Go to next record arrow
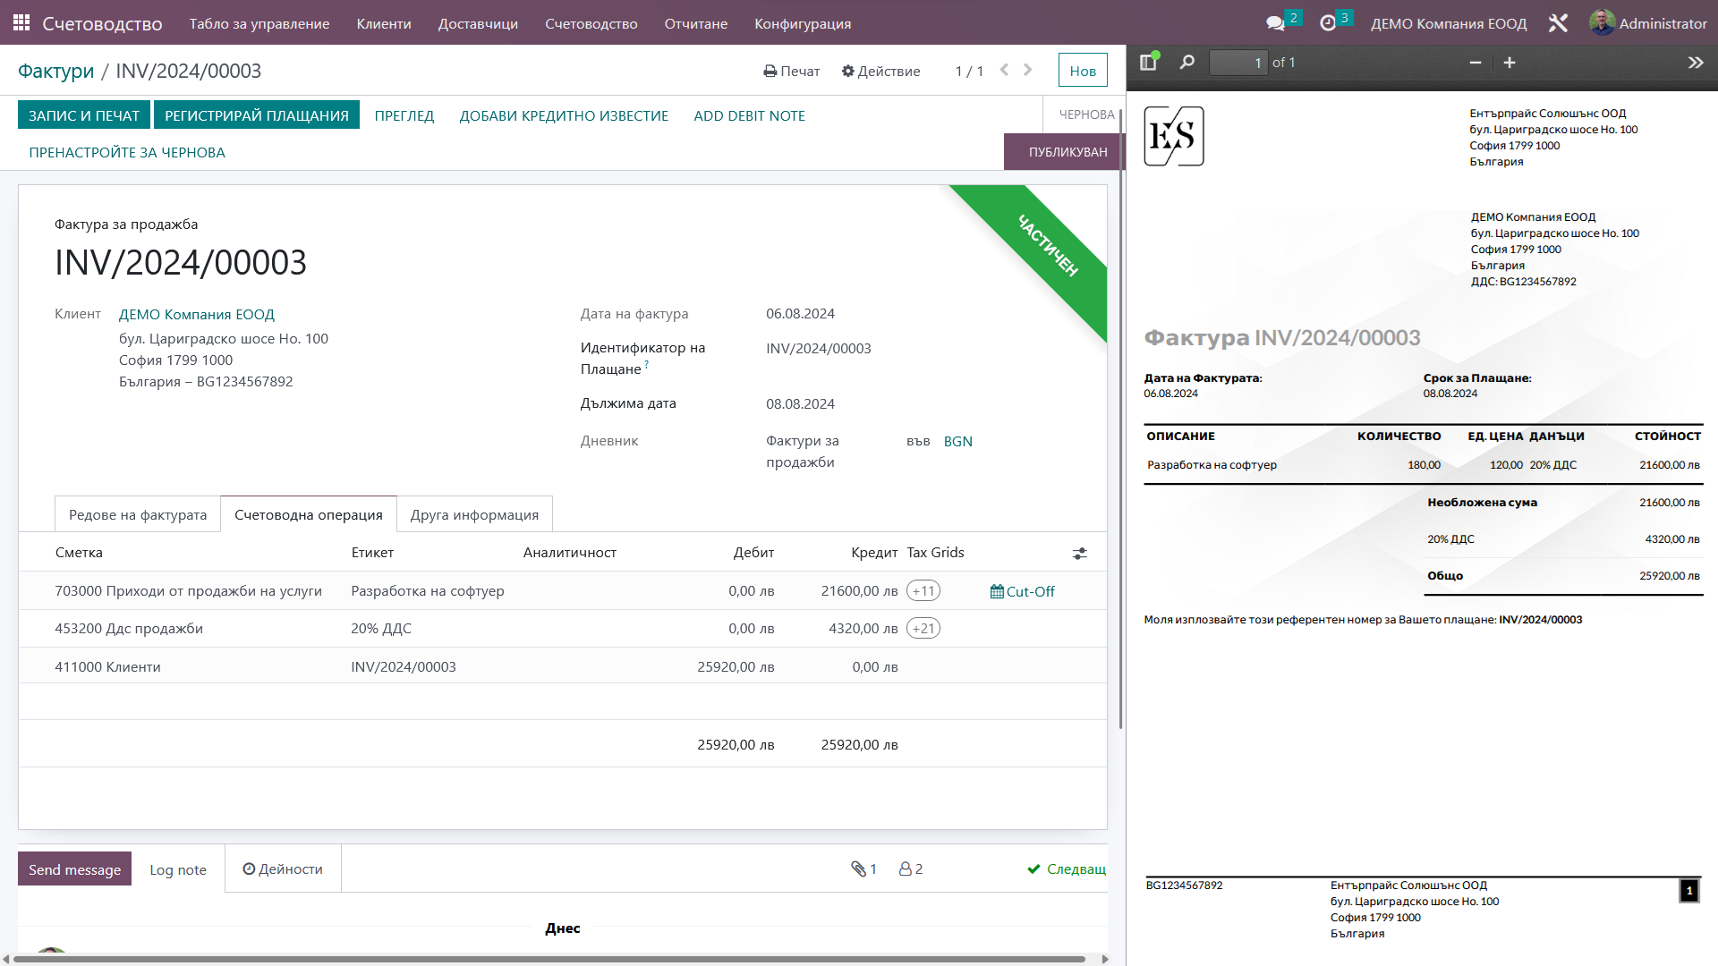The width and height of the screenshot is (1718, 966). tap(1028, 70)
